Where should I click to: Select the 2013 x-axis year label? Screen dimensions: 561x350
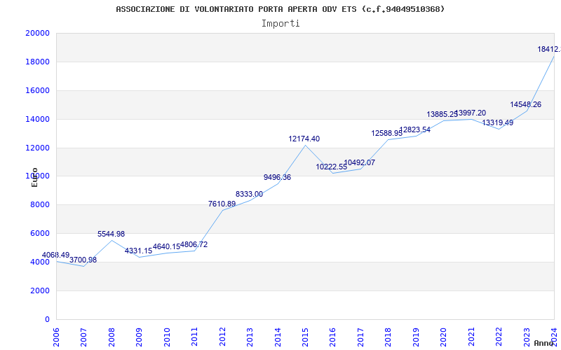(x=250, y=337)
